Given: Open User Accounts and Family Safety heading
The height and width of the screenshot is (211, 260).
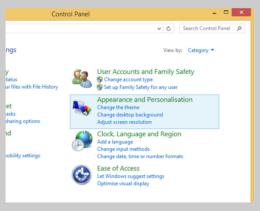Looking at the screenshot, I should pos(146,72).
